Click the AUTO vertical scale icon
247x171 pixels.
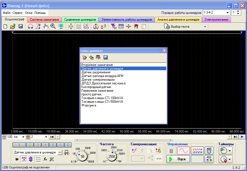pyautogui.click(x=96, y=26)
